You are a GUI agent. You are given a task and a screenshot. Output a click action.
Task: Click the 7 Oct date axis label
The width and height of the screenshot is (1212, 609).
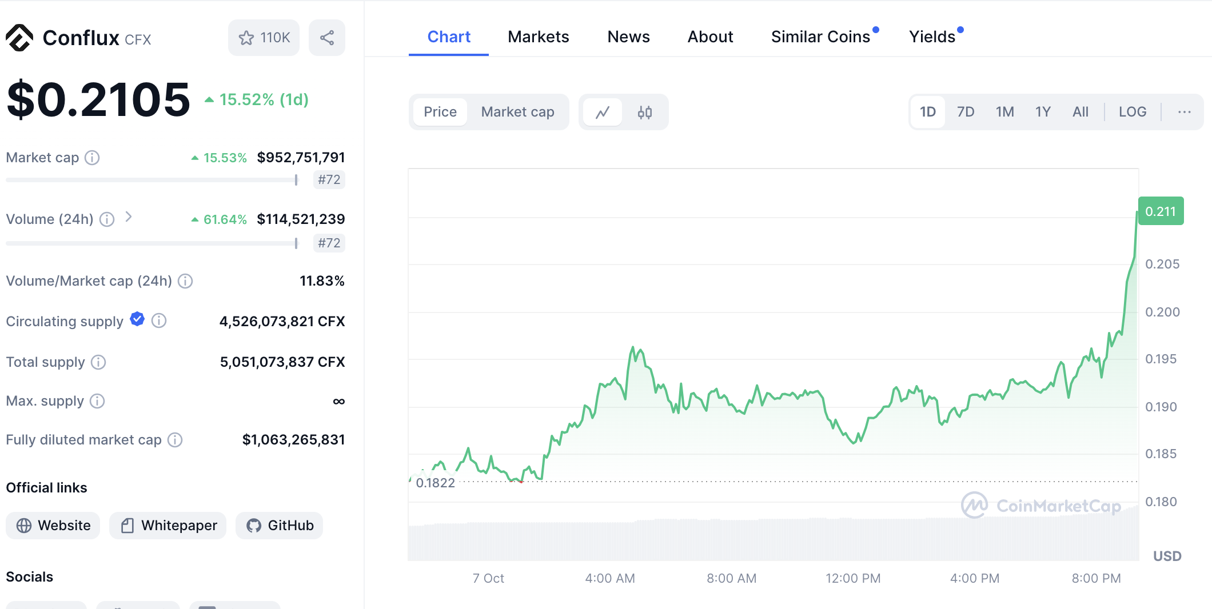pyautogui.click(x=488, y=578)
